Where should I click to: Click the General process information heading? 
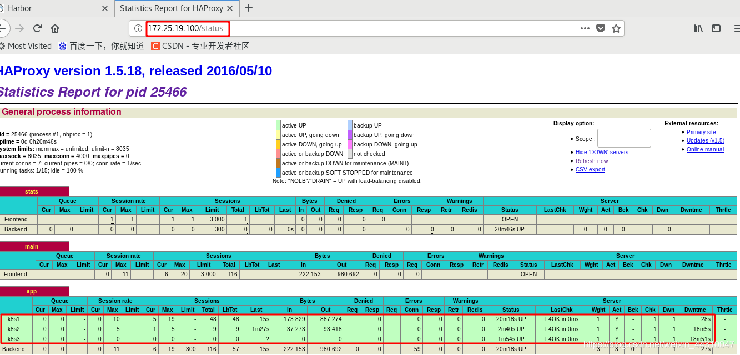[61, 112]
